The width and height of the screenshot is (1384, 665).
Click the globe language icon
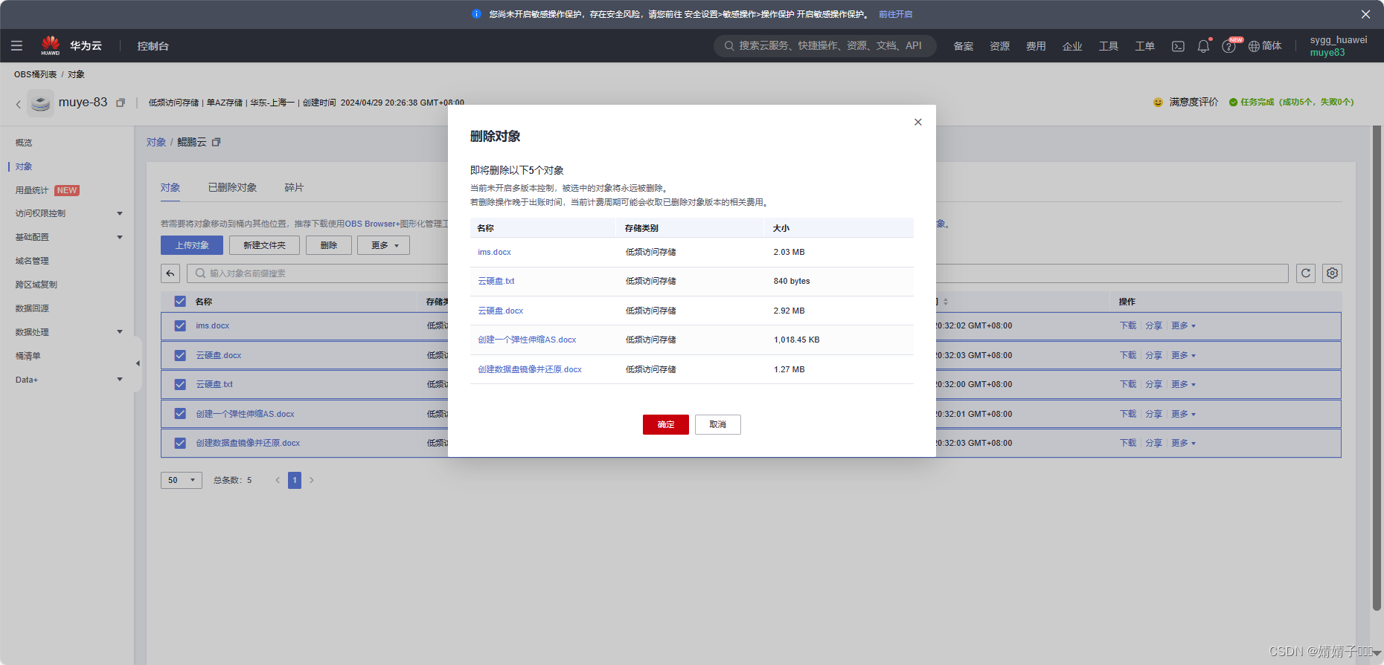[1254, 46]
